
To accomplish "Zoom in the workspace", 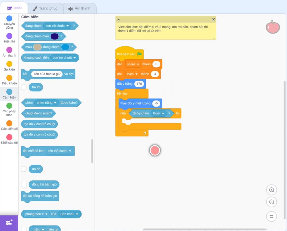I will [x=272, y=190].
